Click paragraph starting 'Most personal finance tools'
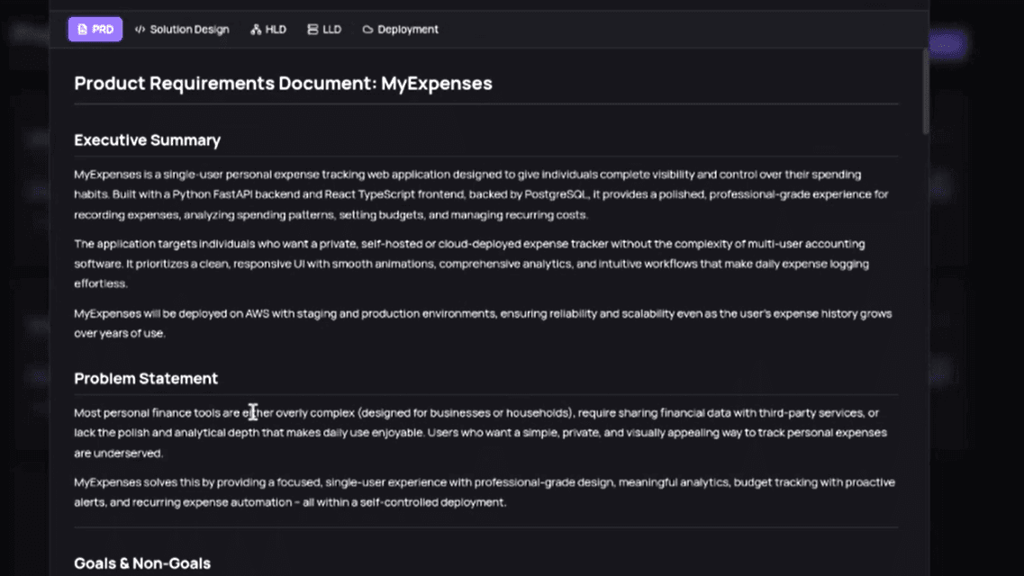This screenshot has height=576, width=1024. tap(481, 433)
